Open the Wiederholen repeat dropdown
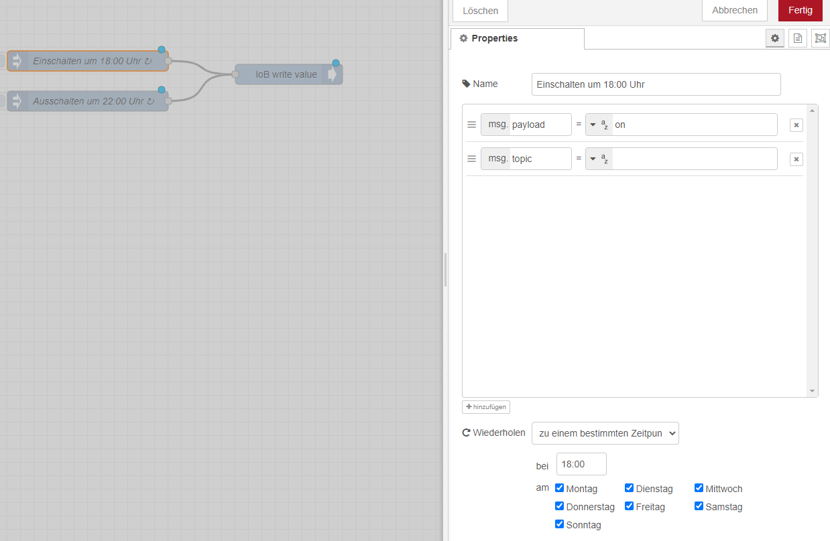The image size is (830, 541). (x=605, y=433)
